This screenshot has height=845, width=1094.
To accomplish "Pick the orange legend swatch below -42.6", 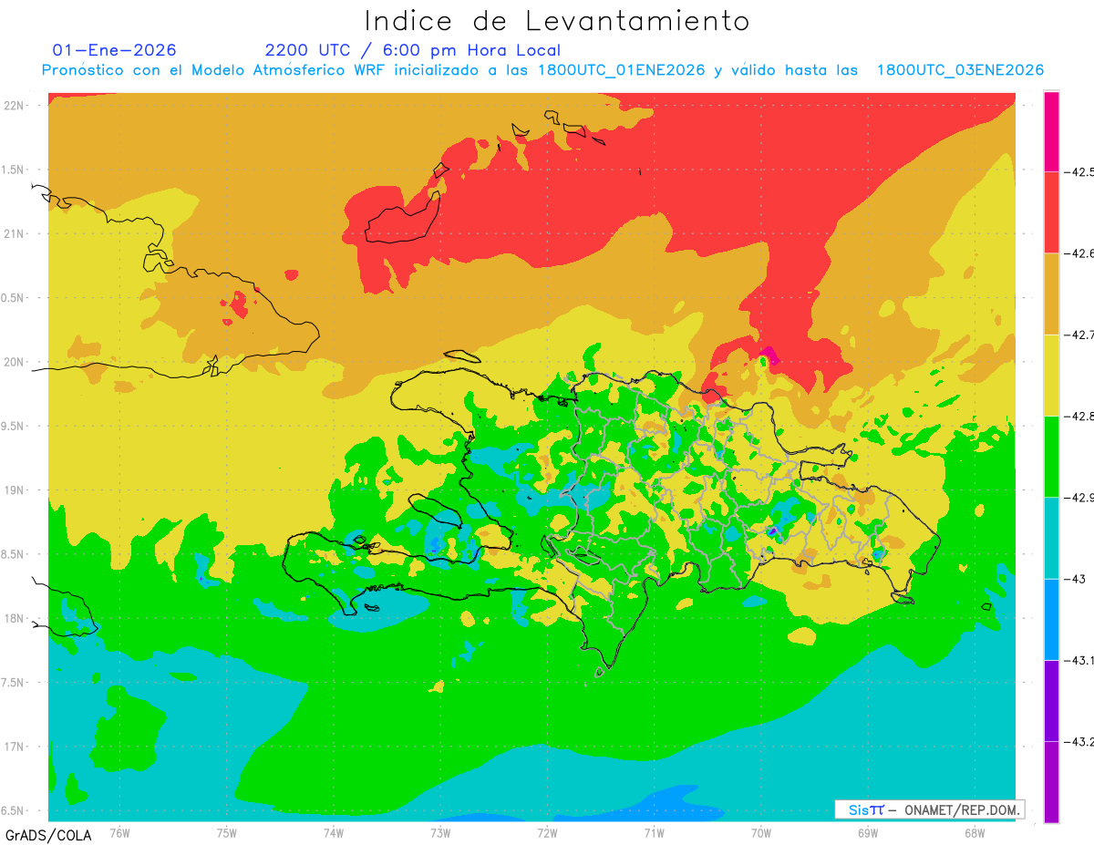I will point(1051,294).
